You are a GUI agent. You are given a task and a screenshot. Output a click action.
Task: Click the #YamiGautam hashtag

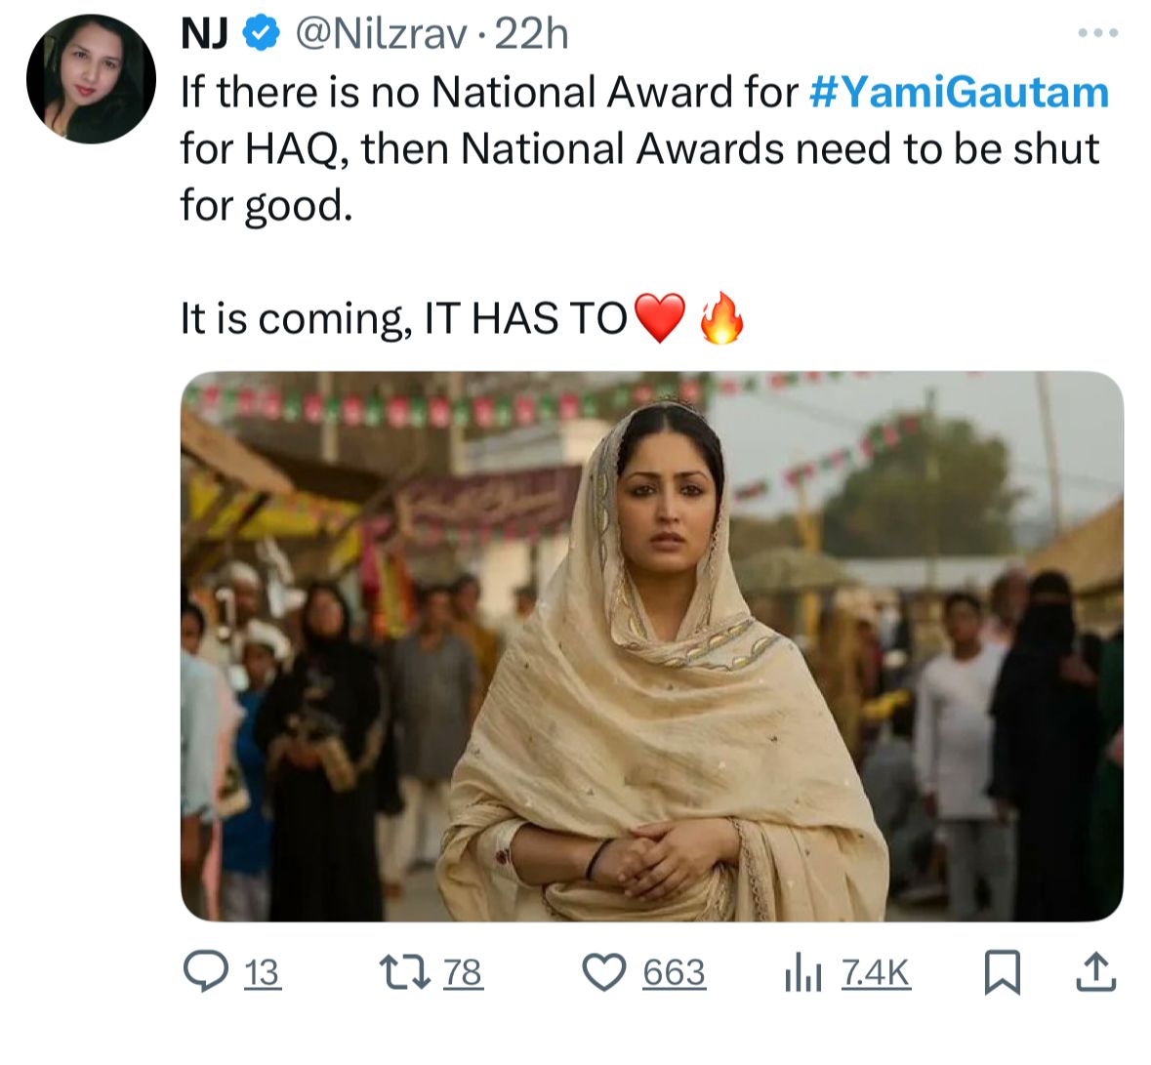960,93
